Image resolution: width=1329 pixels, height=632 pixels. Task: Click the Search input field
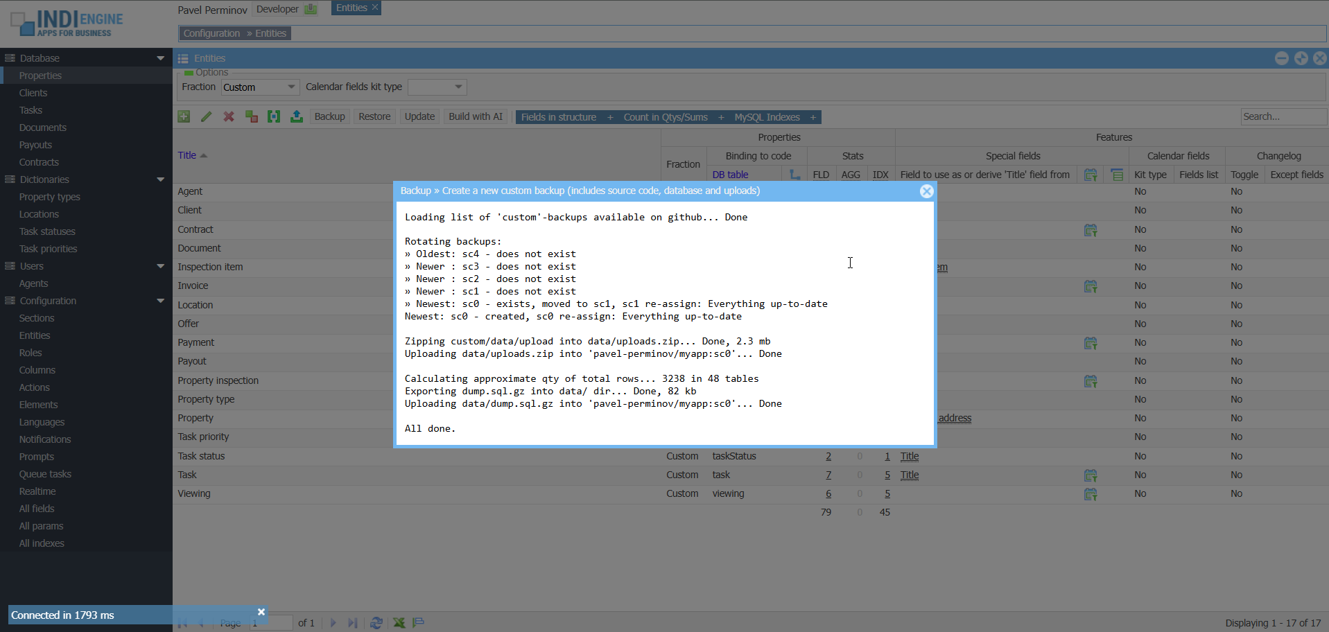[1283, 116]
